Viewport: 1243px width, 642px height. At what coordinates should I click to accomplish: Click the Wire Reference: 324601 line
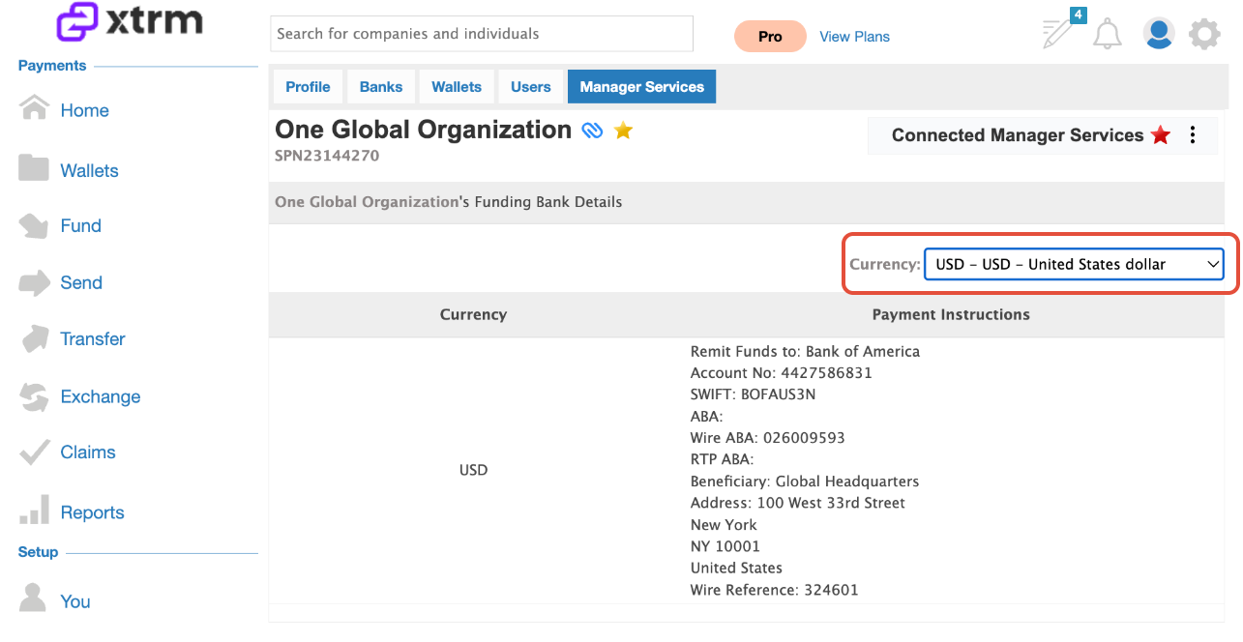pyautogui.click(x=775, y=590)
